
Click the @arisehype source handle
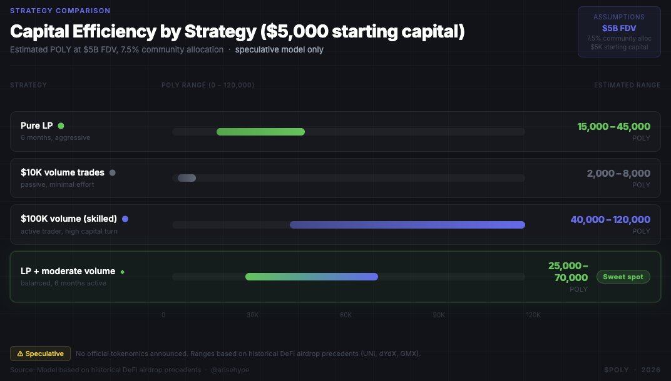point(229,370)
